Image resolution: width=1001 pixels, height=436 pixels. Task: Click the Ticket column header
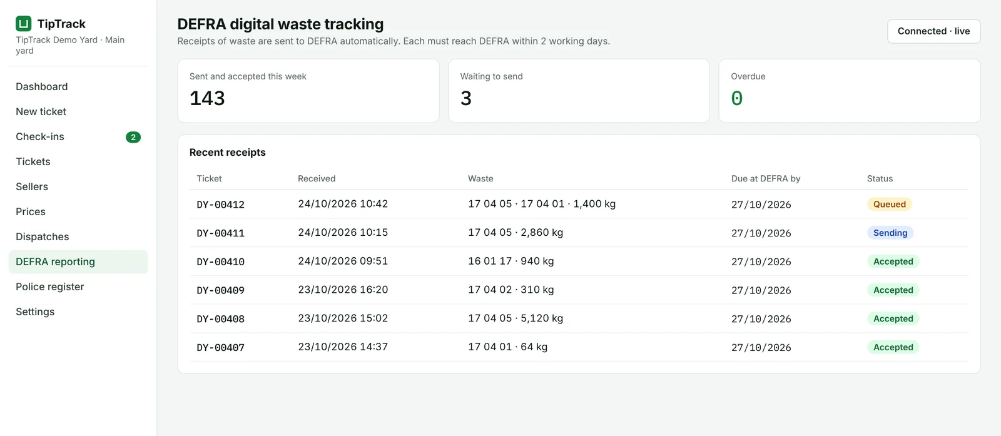point(209,179)
